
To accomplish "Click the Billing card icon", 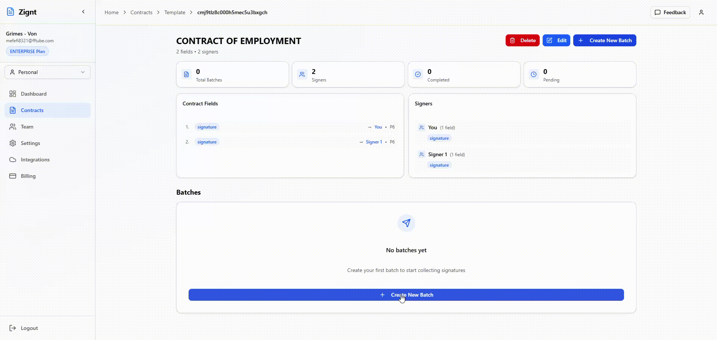I will click(x=13, y=176).
